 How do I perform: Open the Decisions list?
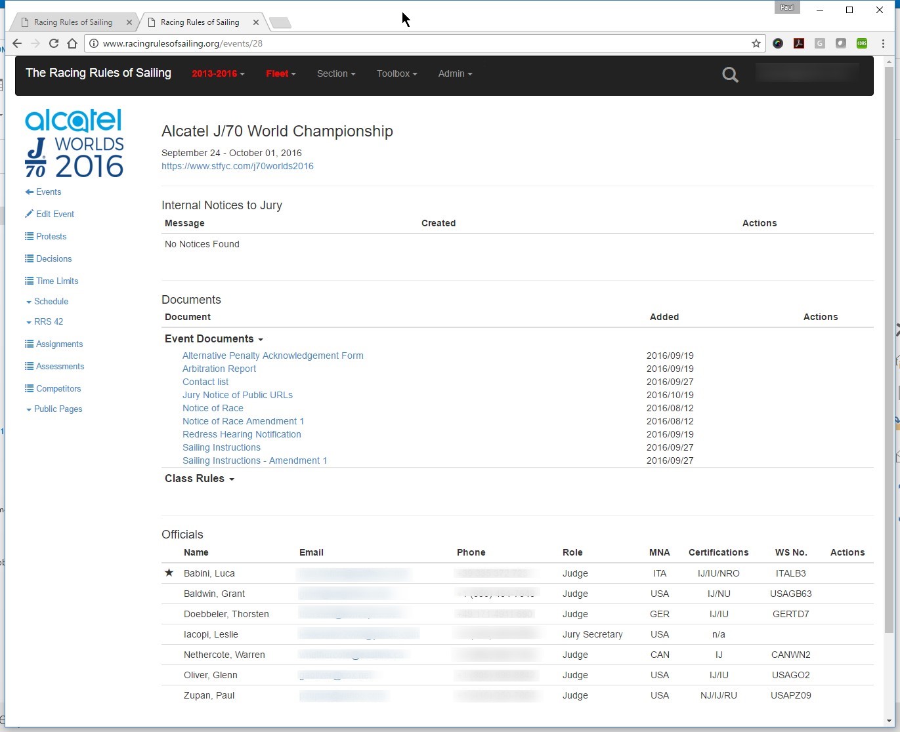coord(48,258)
